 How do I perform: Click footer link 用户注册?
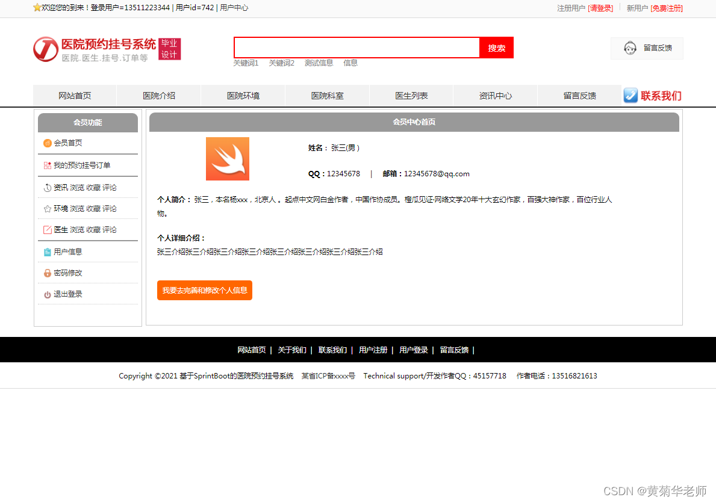coord(373,350)
